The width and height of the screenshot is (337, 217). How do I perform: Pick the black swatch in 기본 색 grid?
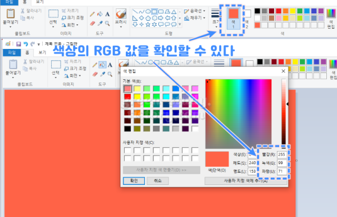(x=127, y=129)
